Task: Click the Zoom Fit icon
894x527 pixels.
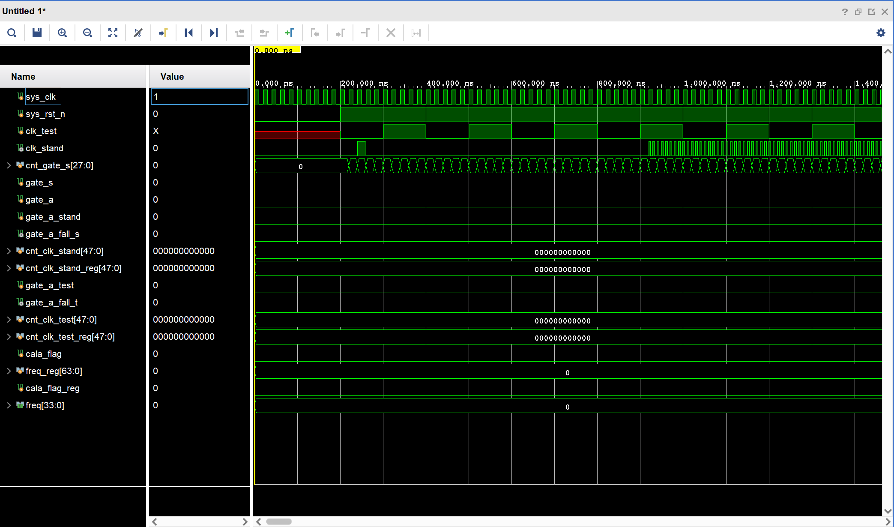Action: [113, 33]
